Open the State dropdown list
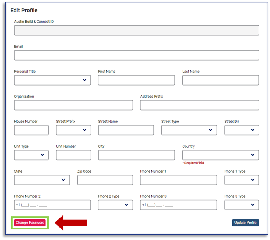 [x=42, y=180]
